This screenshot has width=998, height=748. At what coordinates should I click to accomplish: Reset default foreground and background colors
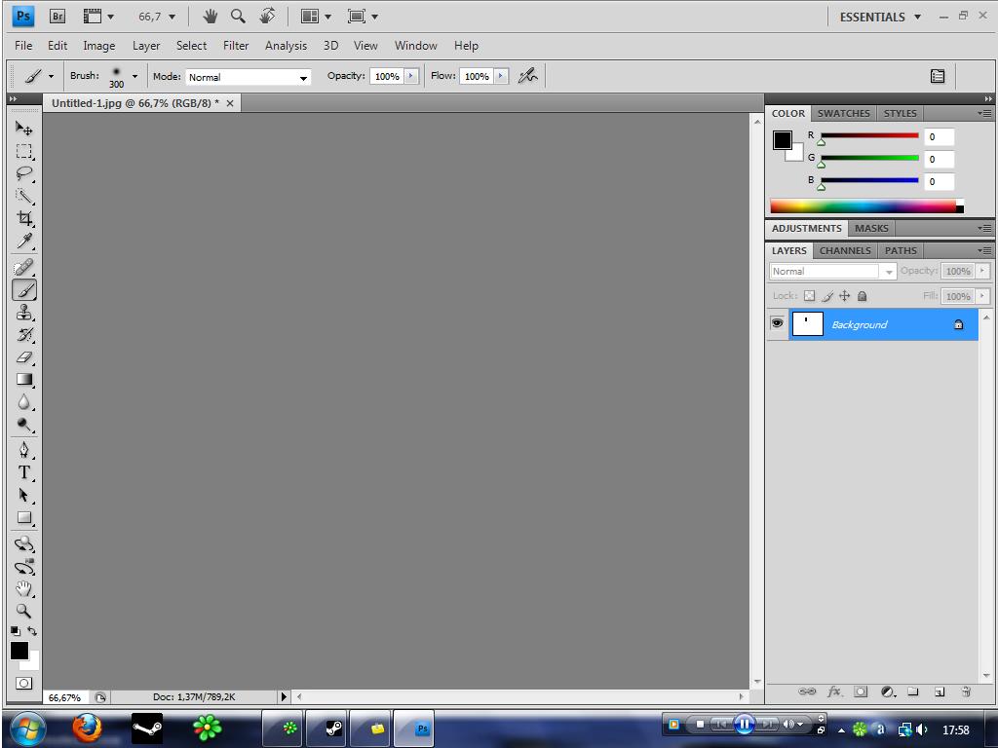[x=16, y=631]
